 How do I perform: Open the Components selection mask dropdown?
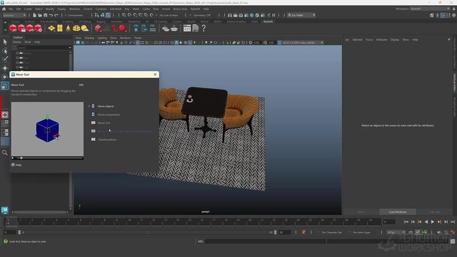coord(77,15)
